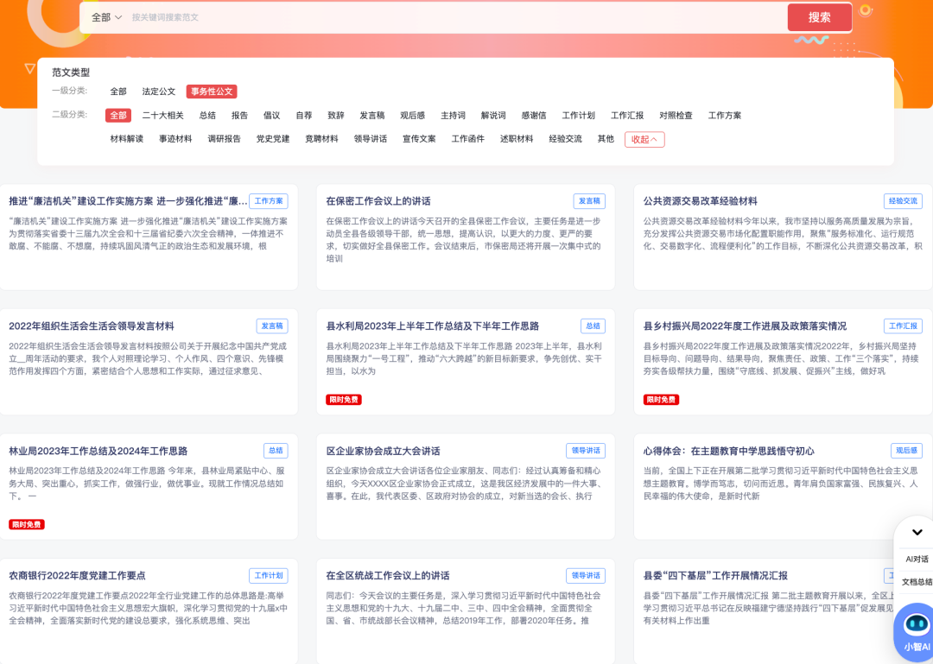Click the red 搜索 search button
The width and height of the screenshot is (933, 664).
pos(818,17)
